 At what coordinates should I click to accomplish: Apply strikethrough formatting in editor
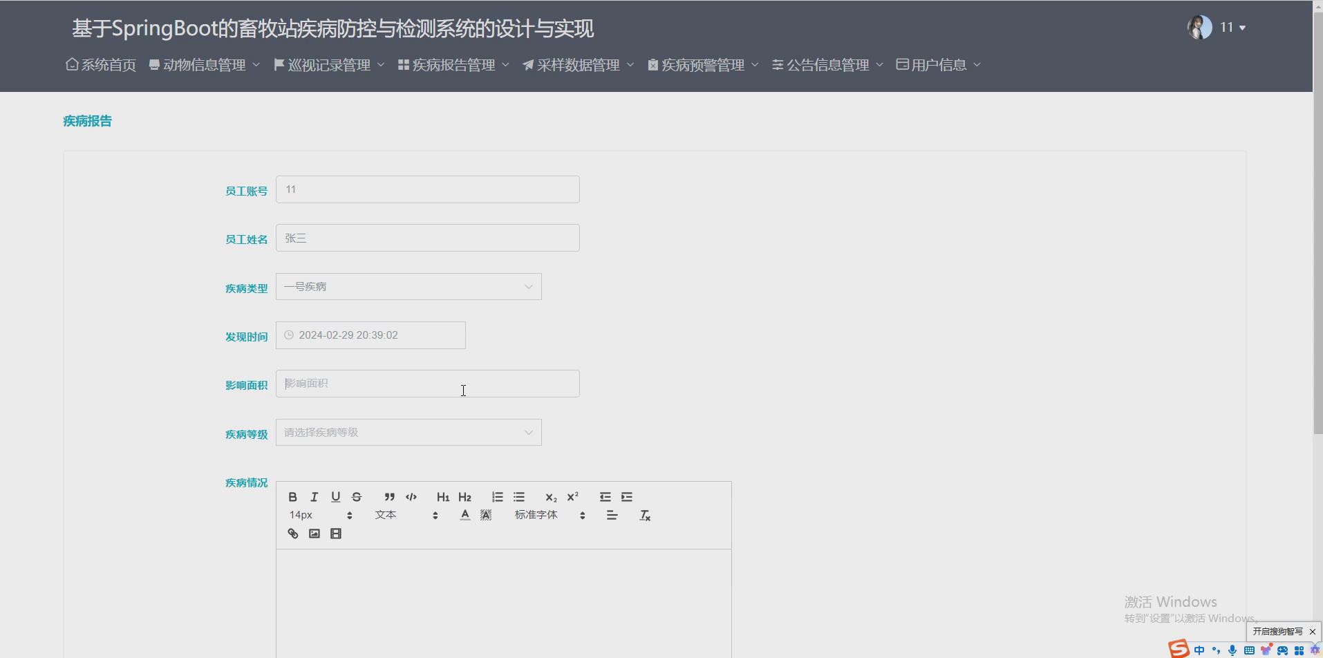[x=356, y=496]
